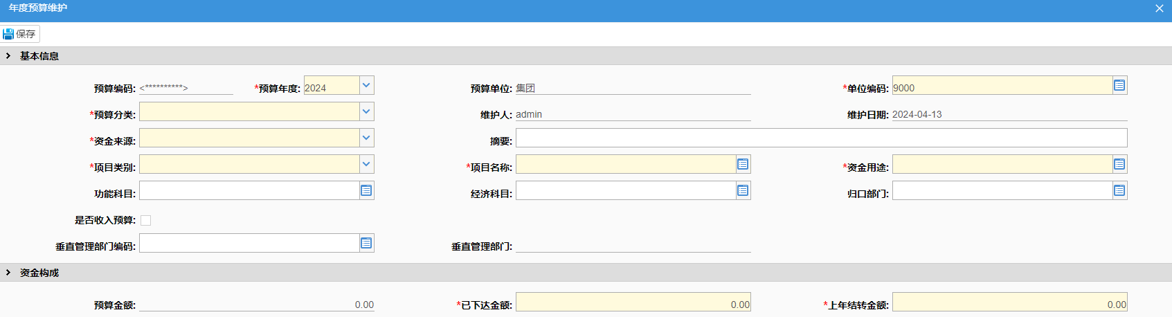Open lookup icon for 垂直管理部门编码 field
Screen dimensions: 1172x317
366,243
